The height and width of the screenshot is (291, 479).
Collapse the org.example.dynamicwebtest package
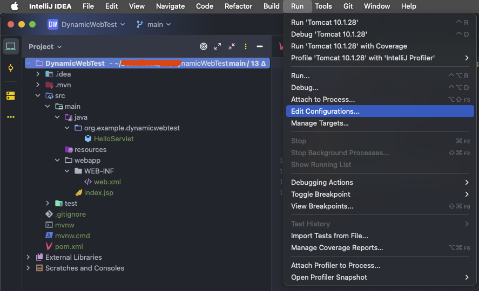[67, 128]
